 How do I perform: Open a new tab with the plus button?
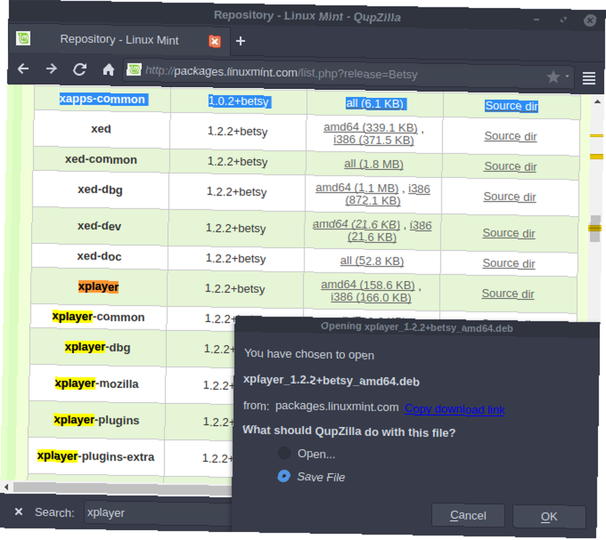241,41
